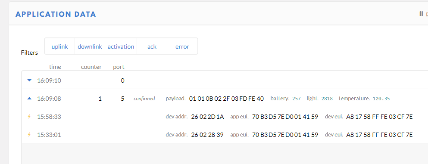
Task: Expand the 16:09:08 uplink row
Action: coord(225,98)
